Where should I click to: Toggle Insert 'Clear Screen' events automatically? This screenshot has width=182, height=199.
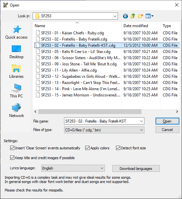click(x=12, y=148)
